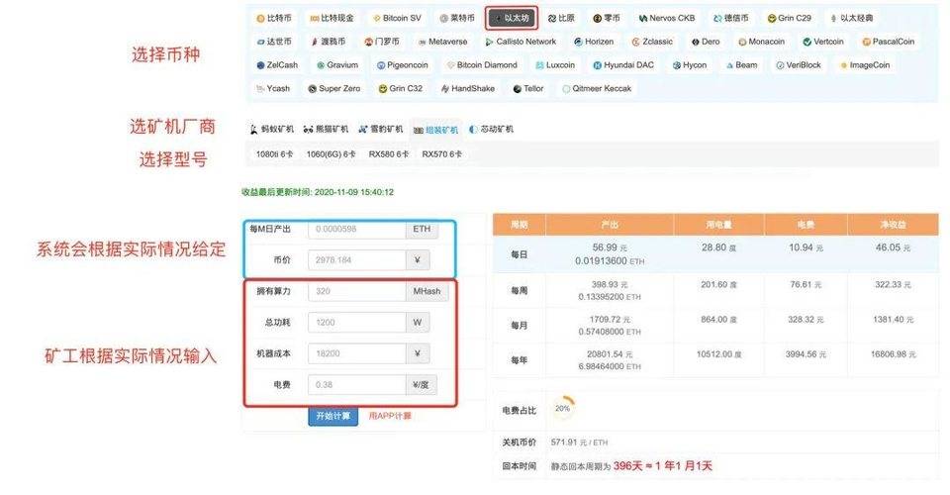Select the Callisto Network coin
The image size is (950, 495).
coord(519,42)
